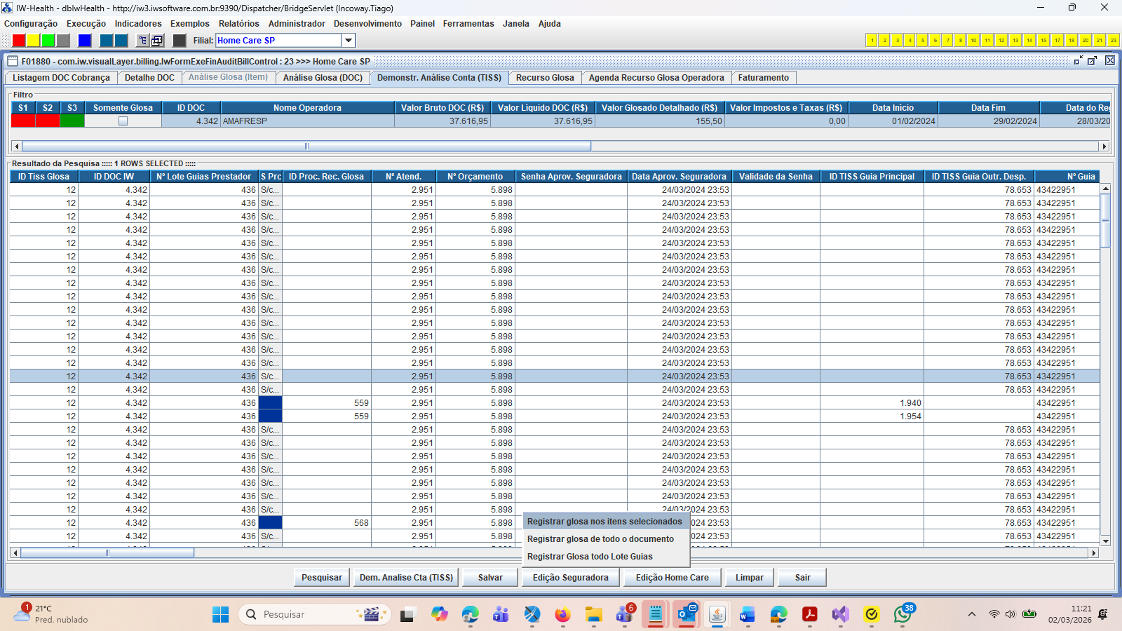The width and height of the screenshot is (1122, 631).
Task: Maximize the F01880 internal form window
Action: [x=1092, y=61]
